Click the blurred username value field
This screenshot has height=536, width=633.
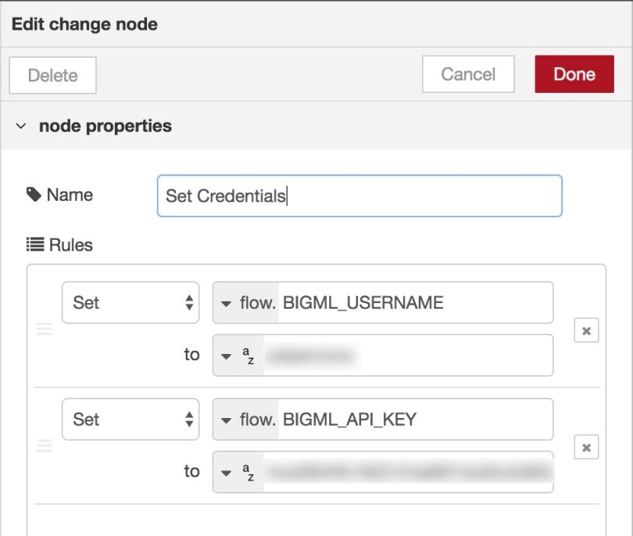(x=406, y=356)
